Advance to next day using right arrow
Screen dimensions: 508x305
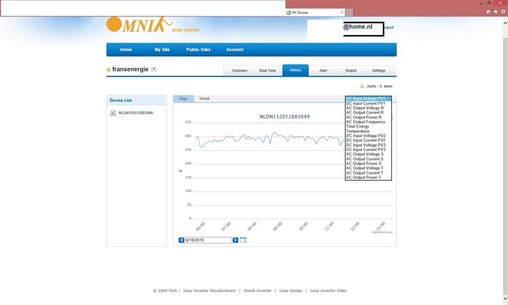(235, 240)
